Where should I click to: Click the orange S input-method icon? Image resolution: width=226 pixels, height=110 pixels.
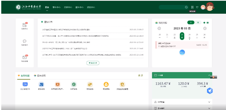[213, 77]
